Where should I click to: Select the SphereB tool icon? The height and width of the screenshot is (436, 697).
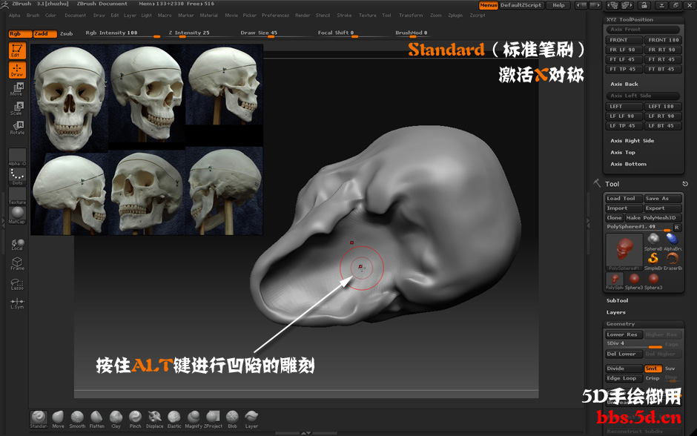coord(653,242)
